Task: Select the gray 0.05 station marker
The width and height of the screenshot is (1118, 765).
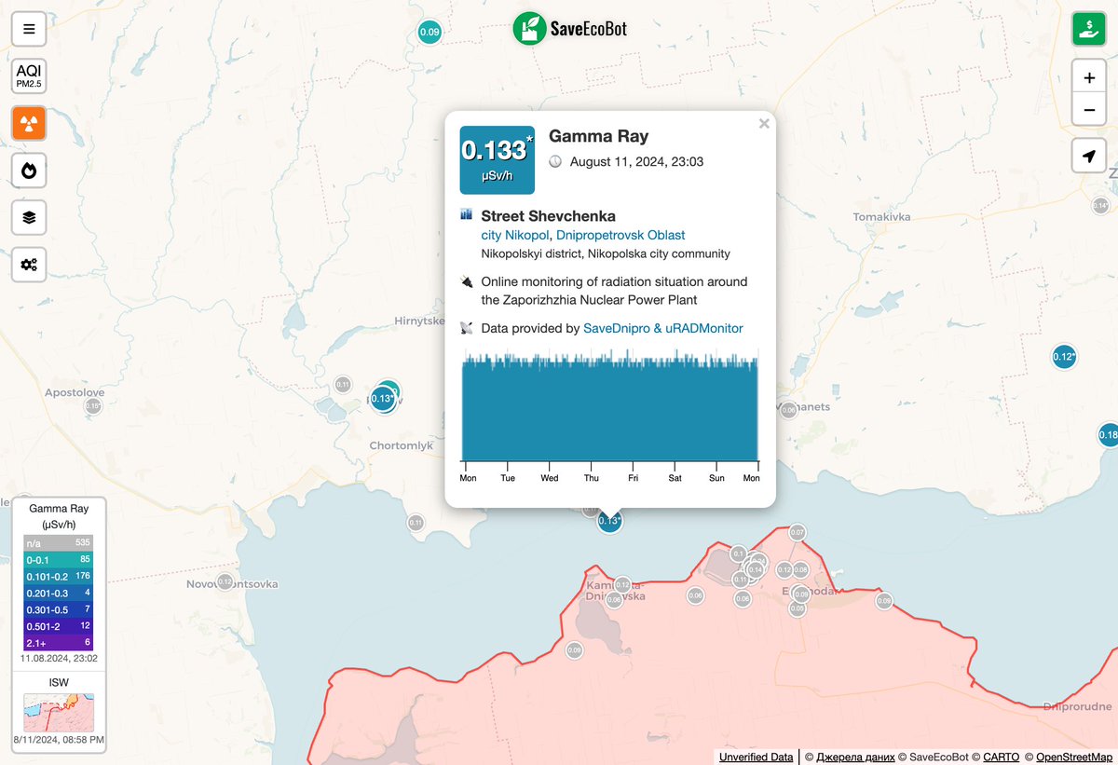Action: pos(798,608)
